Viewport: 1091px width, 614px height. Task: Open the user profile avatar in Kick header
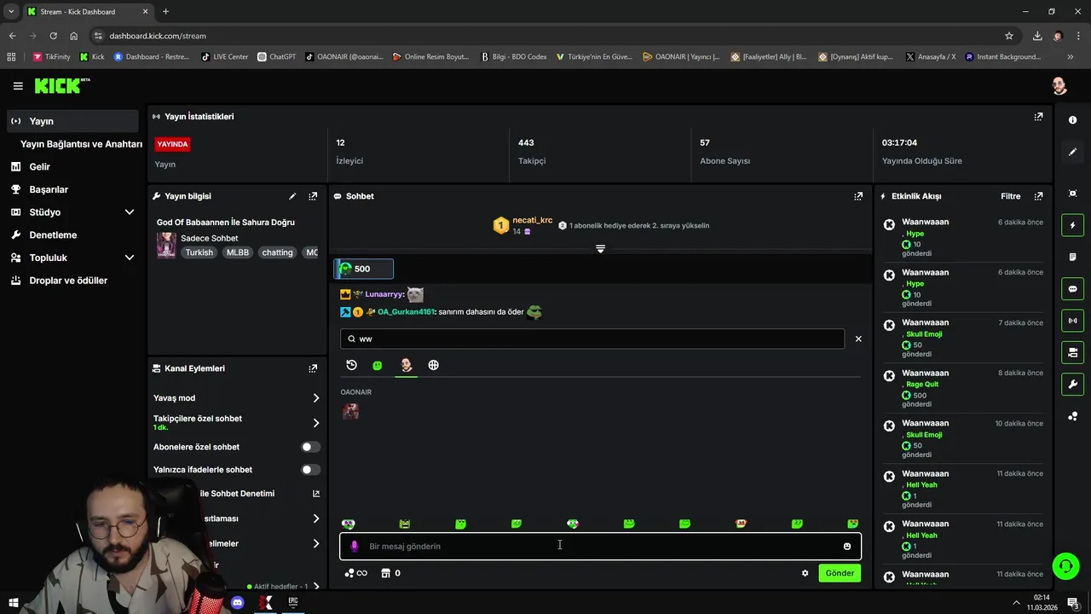[1059, 86]
